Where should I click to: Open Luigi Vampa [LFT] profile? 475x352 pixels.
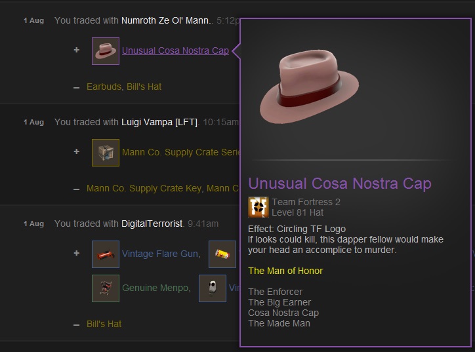coord(159,123)
